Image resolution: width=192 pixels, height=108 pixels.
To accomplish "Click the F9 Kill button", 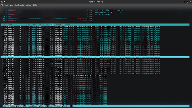I will (66, 106).
